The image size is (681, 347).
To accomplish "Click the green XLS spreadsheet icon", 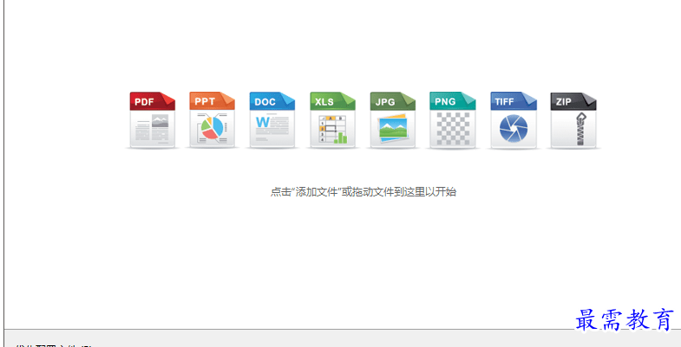I will point(332,119).
